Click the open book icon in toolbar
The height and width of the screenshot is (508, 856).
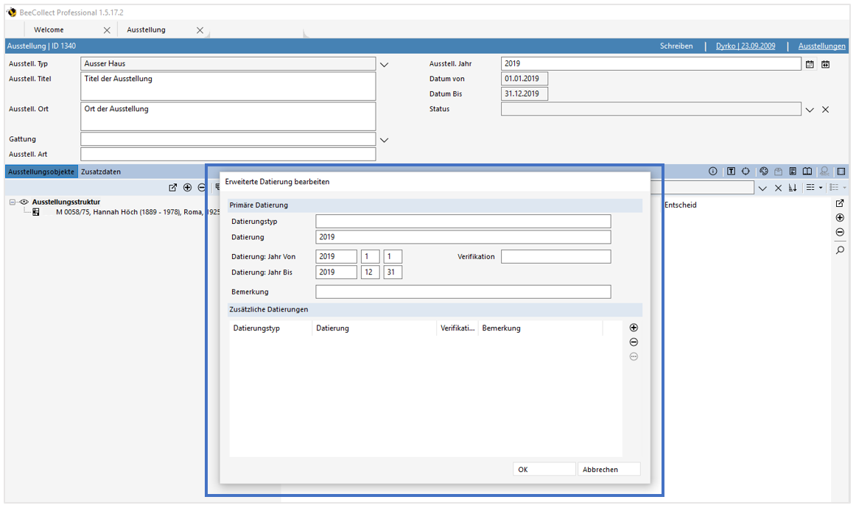point(807,172)
